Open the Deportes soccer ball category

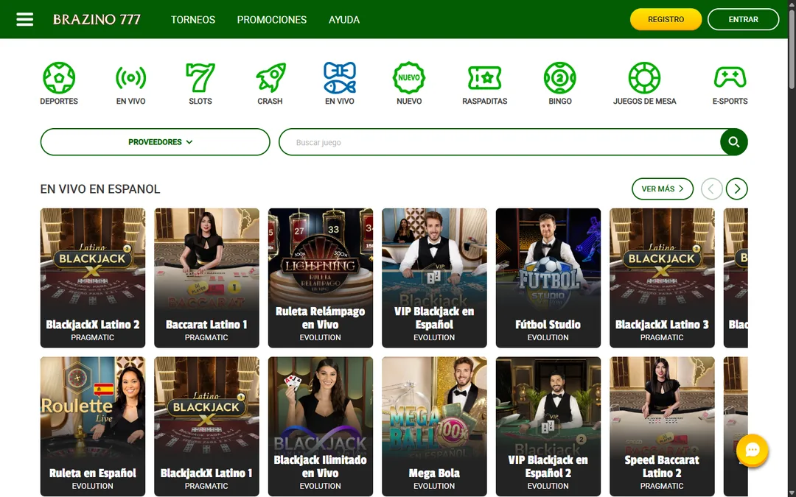click(x=59, y=83)
